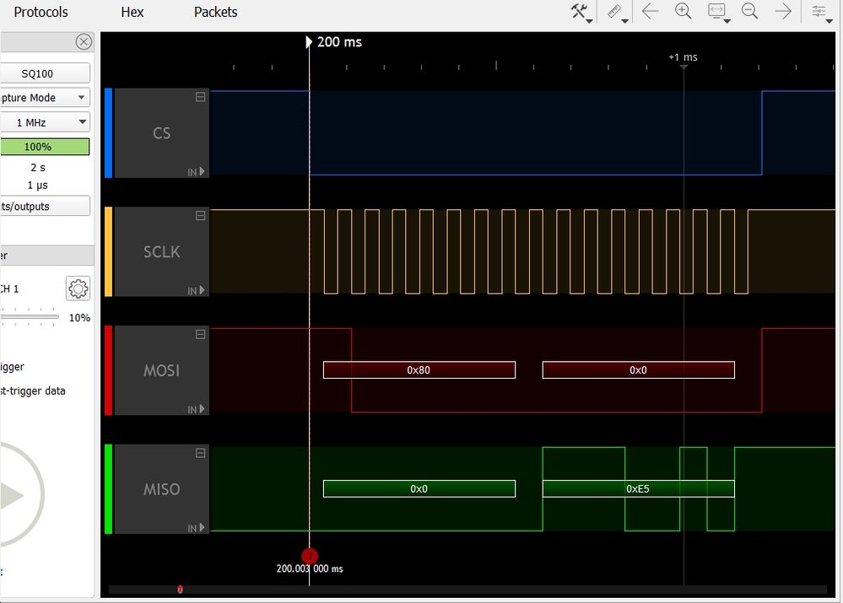Collapse the SCLK channel row

[x=200, y=216]
